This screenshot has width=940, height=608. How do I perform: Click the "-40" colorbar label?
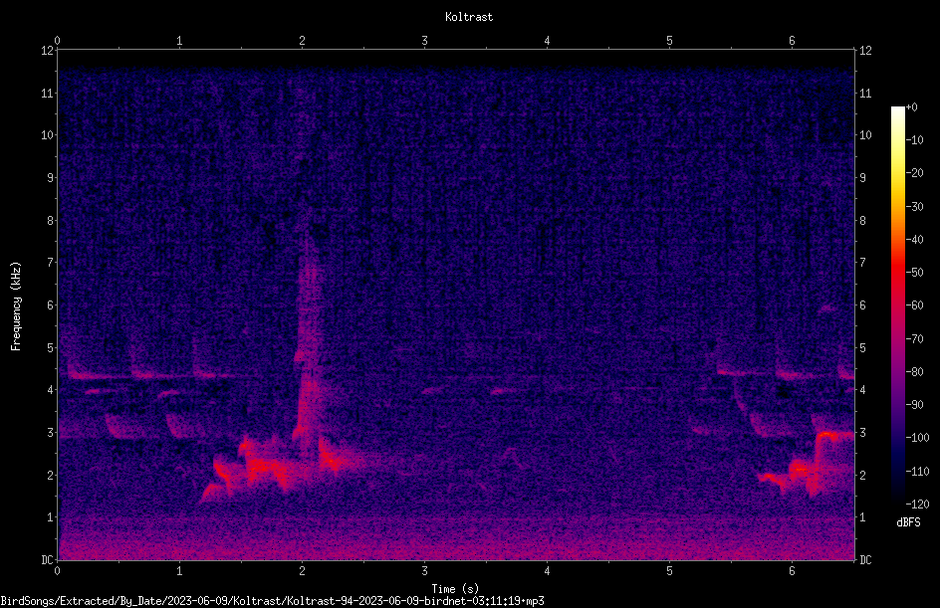914,240
